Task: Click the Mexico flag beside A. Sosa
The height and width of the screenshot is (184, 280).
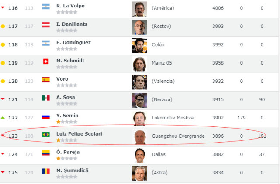Action: pyautogui.click(x=46, y=98)
